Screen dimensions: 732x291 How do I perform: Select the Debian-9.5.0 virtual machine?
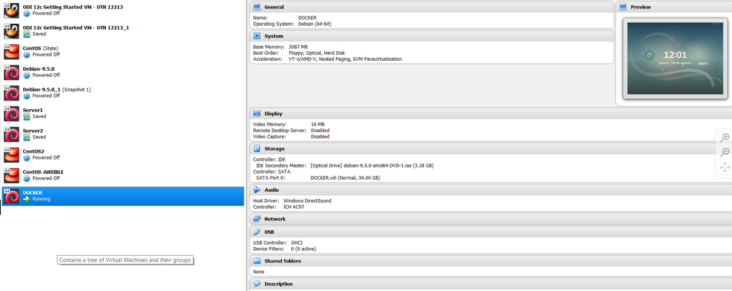click(x=123, y=72)
